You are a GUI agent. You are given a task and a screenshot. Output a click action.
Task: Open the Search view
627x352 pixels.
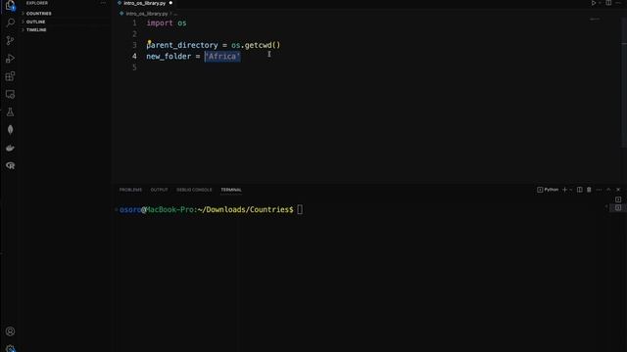point(10,22)
